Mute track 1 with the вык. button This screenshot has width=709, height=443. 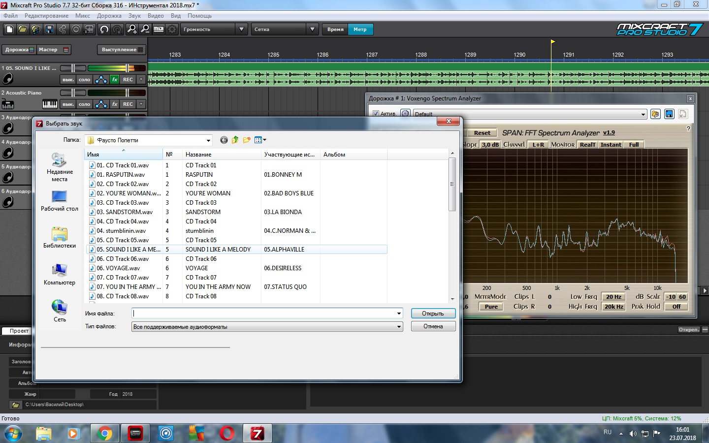pos(68,79)
